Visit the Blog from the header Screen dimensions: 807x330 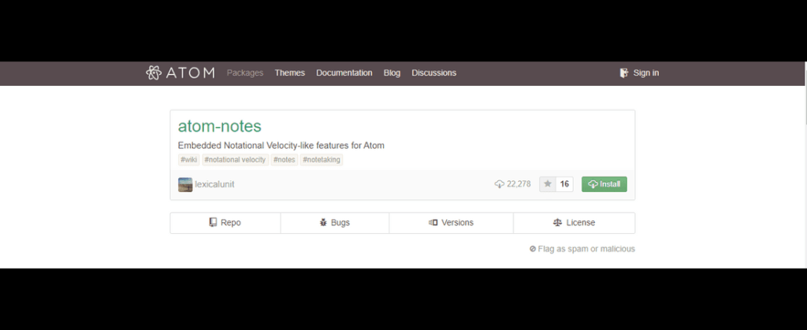coord(392,73)
